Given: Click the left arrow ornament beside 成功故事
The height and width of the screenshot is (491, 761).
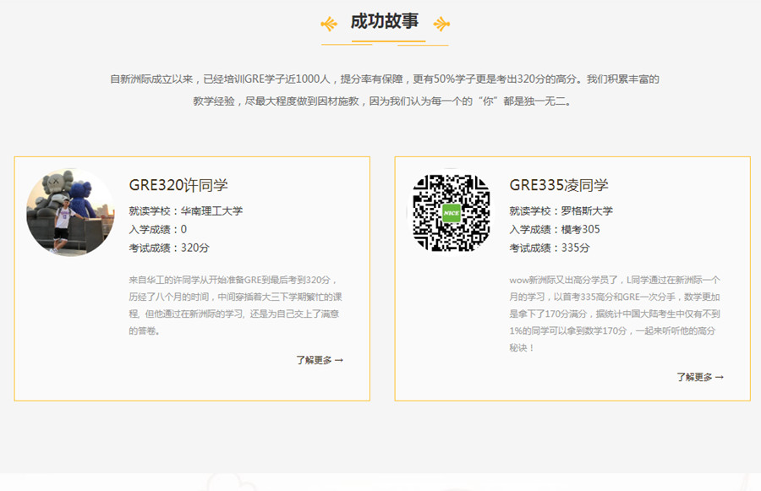Looking at the screenshot, I should coord(329,24).
